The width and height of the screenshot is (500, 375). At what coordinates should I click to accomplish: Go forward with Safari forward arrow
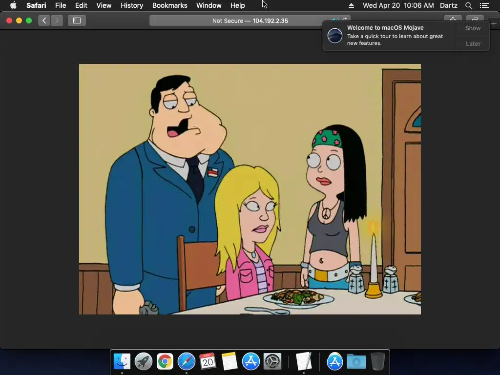[x=57, y=21]
